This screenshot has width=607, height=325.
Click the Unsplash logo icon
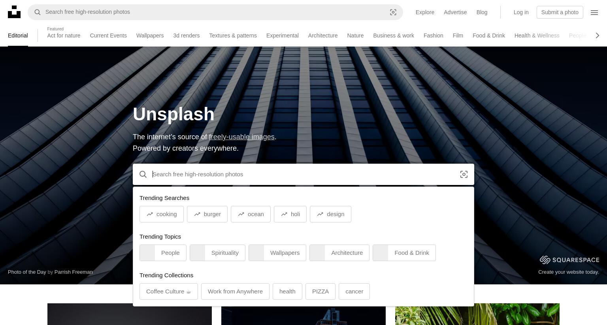coord(14,12)
